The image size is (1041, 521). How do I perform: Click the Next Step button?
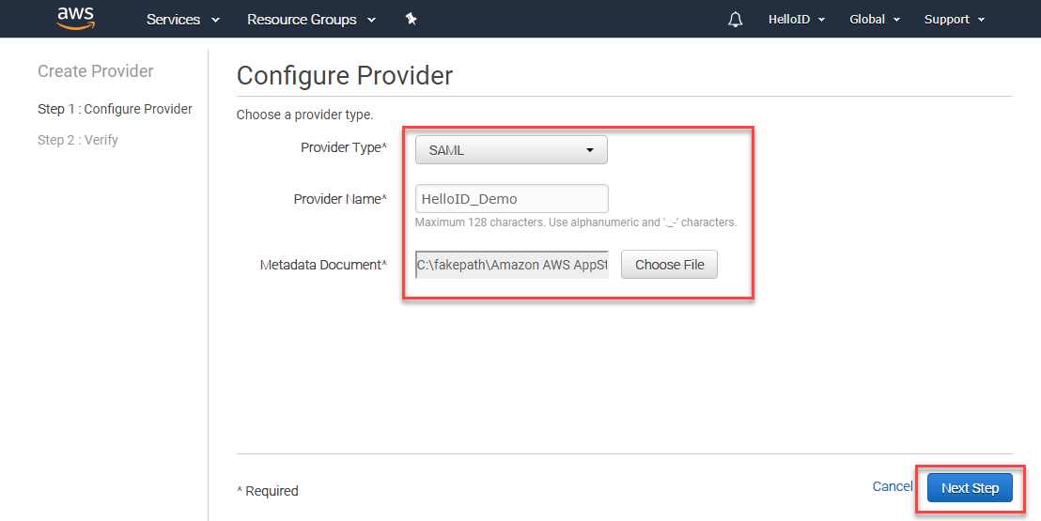point(970,488)
